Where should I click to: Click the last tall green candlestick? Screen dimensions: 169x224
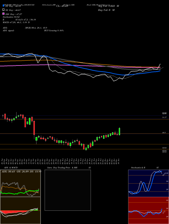pyautogui.click(x=119, y=131)
